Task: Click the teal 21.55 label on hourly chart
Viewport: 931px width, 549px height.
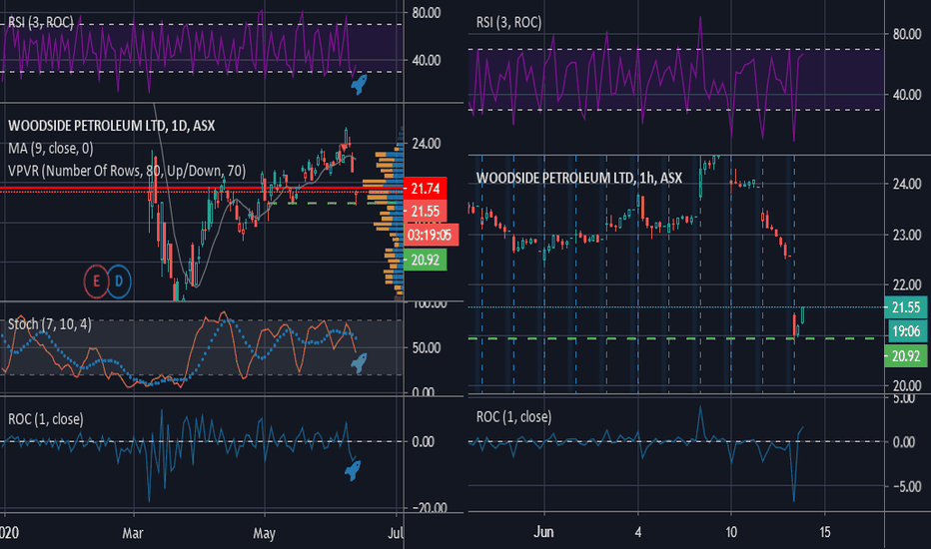Action: coord(905,306)
